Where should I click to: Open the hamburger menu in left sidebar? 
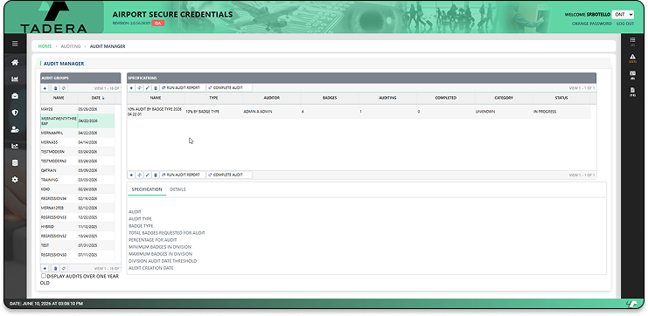pos(15,45)
